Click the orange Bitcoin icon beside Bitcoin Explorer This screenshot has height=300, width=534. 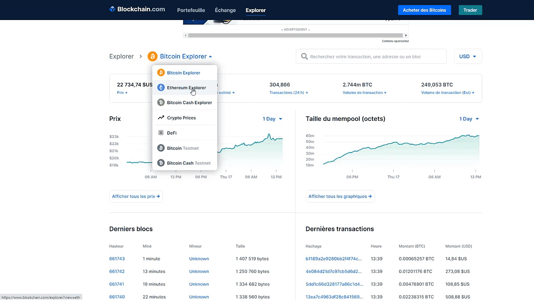[x=152, y=56]
